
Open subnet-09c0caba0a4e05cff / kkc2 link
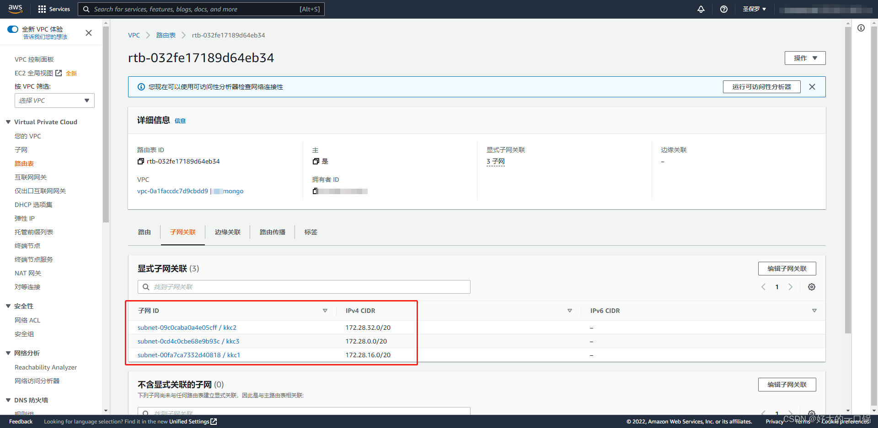tap(187, 328)
